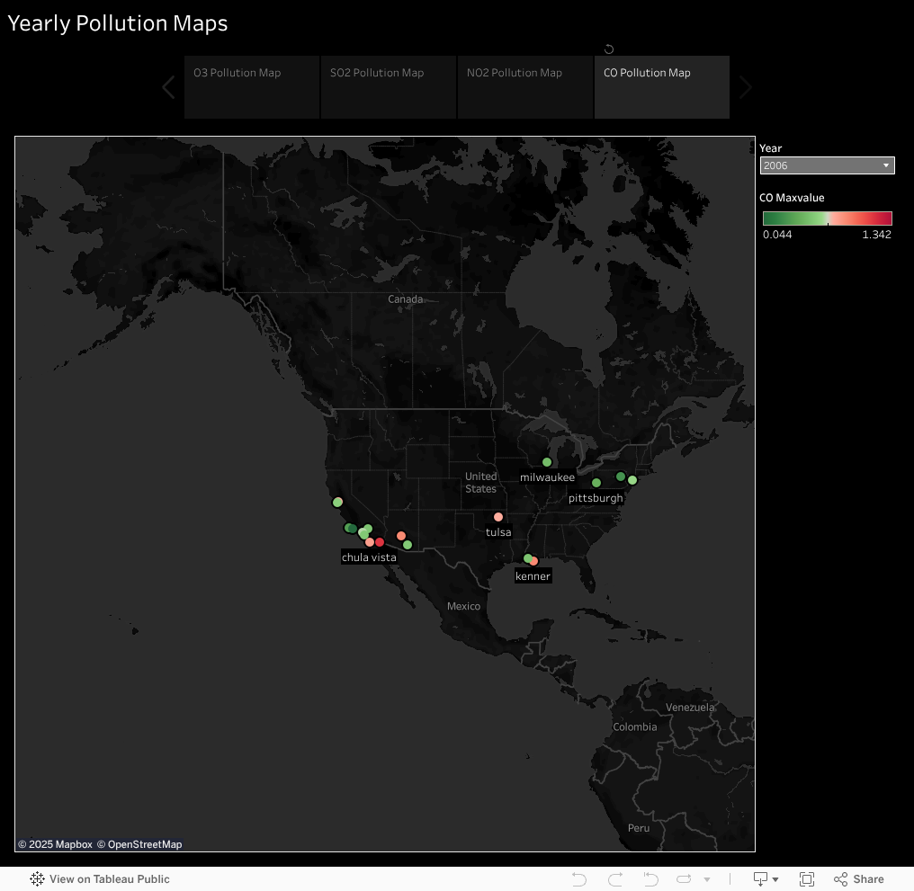This screenshot has height=891, width=914.
Task: Open the View on Tableau Public link
Action: click(108, 878)
